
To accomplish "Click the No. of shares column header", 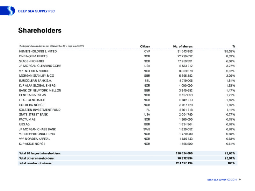I will 183,46.
